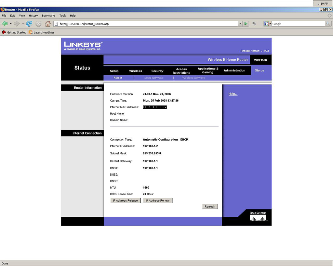This screenshot has height=266, width=333.
Task: Click the Stop loading icon
Action: (38, 24)
